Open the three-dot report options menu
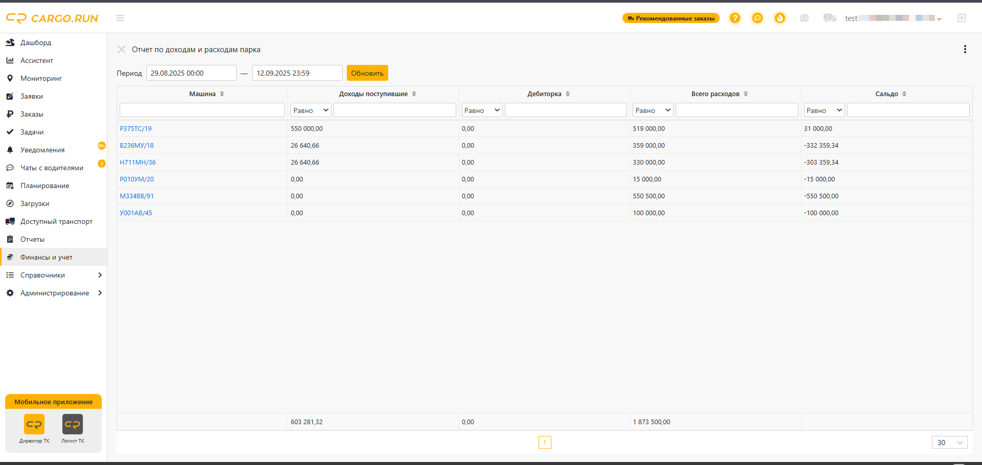Screen dimensions: 982x465 click(965, 49)
